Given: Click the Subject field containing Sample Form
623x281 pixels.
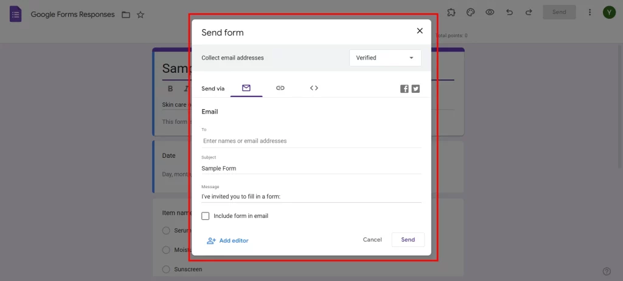Looking at the screenshot, I should tap(311, 169).
